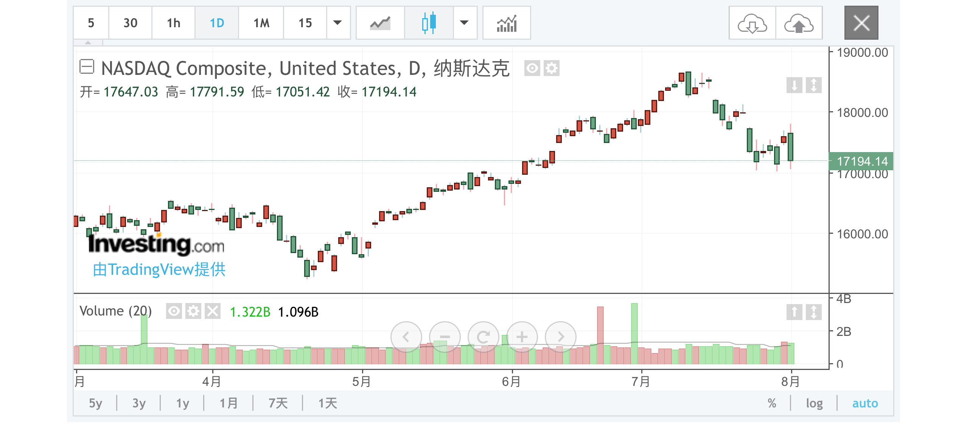Collapse the NASDAQ Composite legend with minus icon
Image resolution: width=967 pixels, height=446 pixels.
(86, 67)
